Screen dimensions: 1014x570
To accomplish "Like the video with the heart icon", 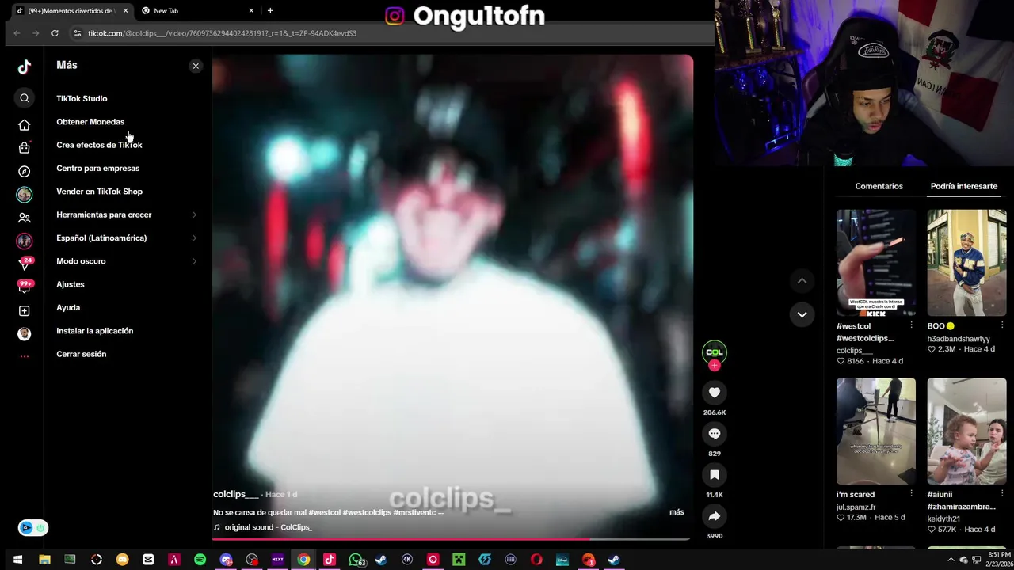I will [715, 393].
